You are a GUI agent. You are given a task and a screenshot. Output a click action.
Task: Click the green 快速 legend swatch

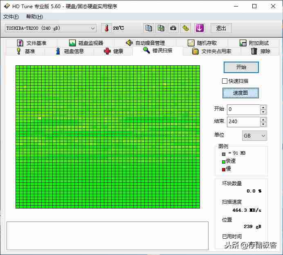pyautogui.click(x=224, y=162)
